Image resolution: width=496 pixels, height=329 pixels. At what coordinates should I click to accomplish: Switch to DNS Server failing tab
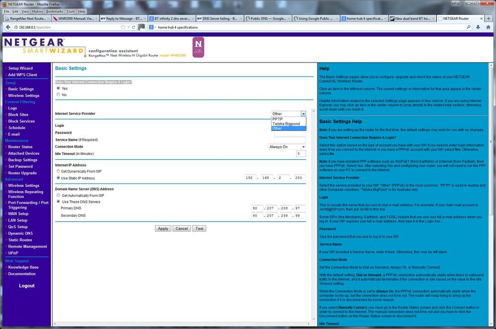pos(219,19)
